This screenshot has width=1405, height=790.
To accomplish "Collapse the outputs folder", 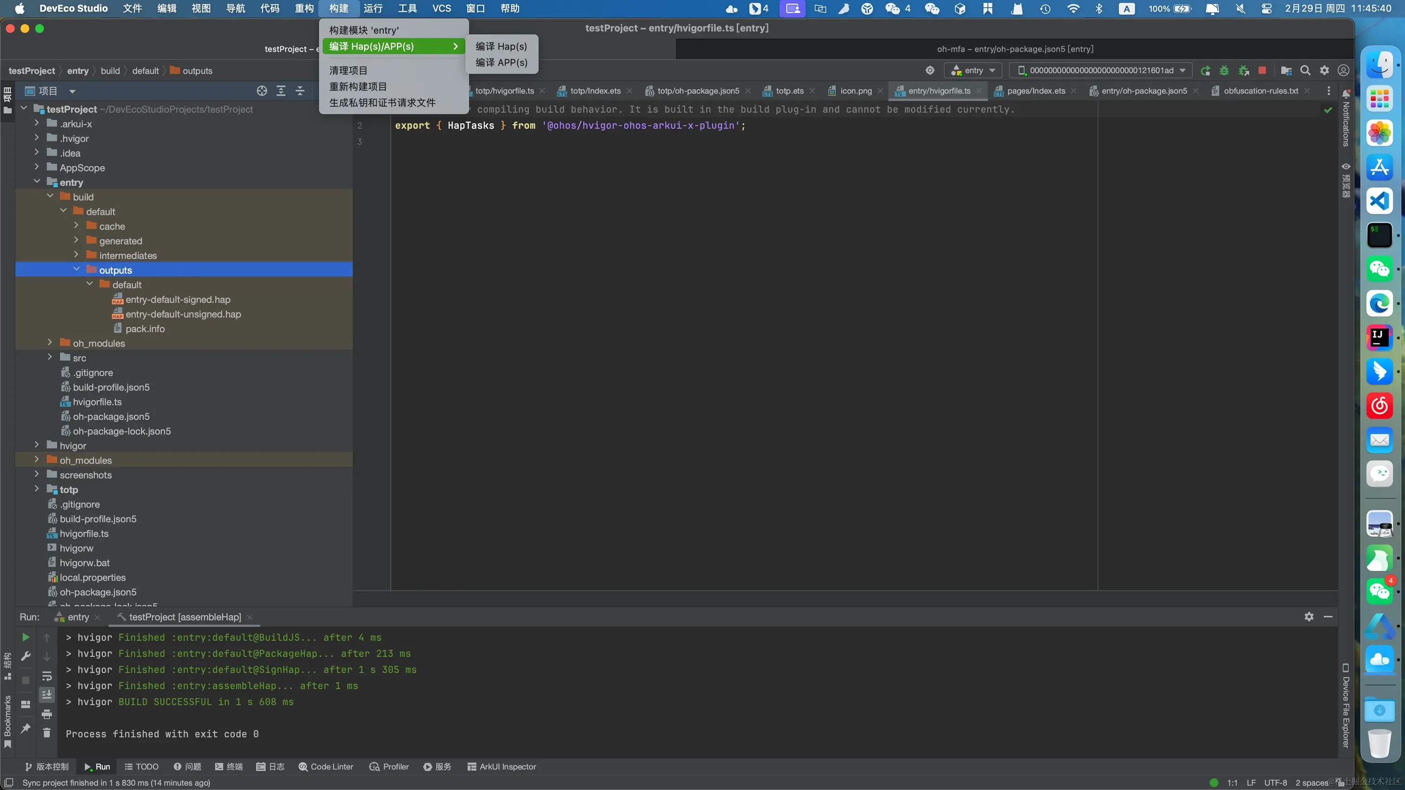I will tap(76, 269).
